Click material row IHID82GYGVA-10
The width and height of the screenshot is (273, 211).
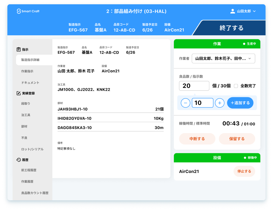click(x=110, y=118)
